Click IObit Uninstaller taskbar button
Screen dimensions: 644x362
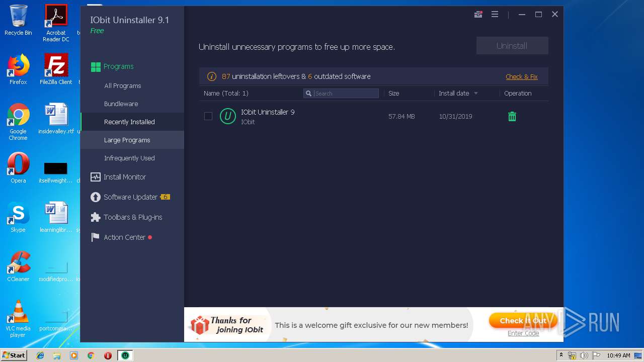click(125, 355)
